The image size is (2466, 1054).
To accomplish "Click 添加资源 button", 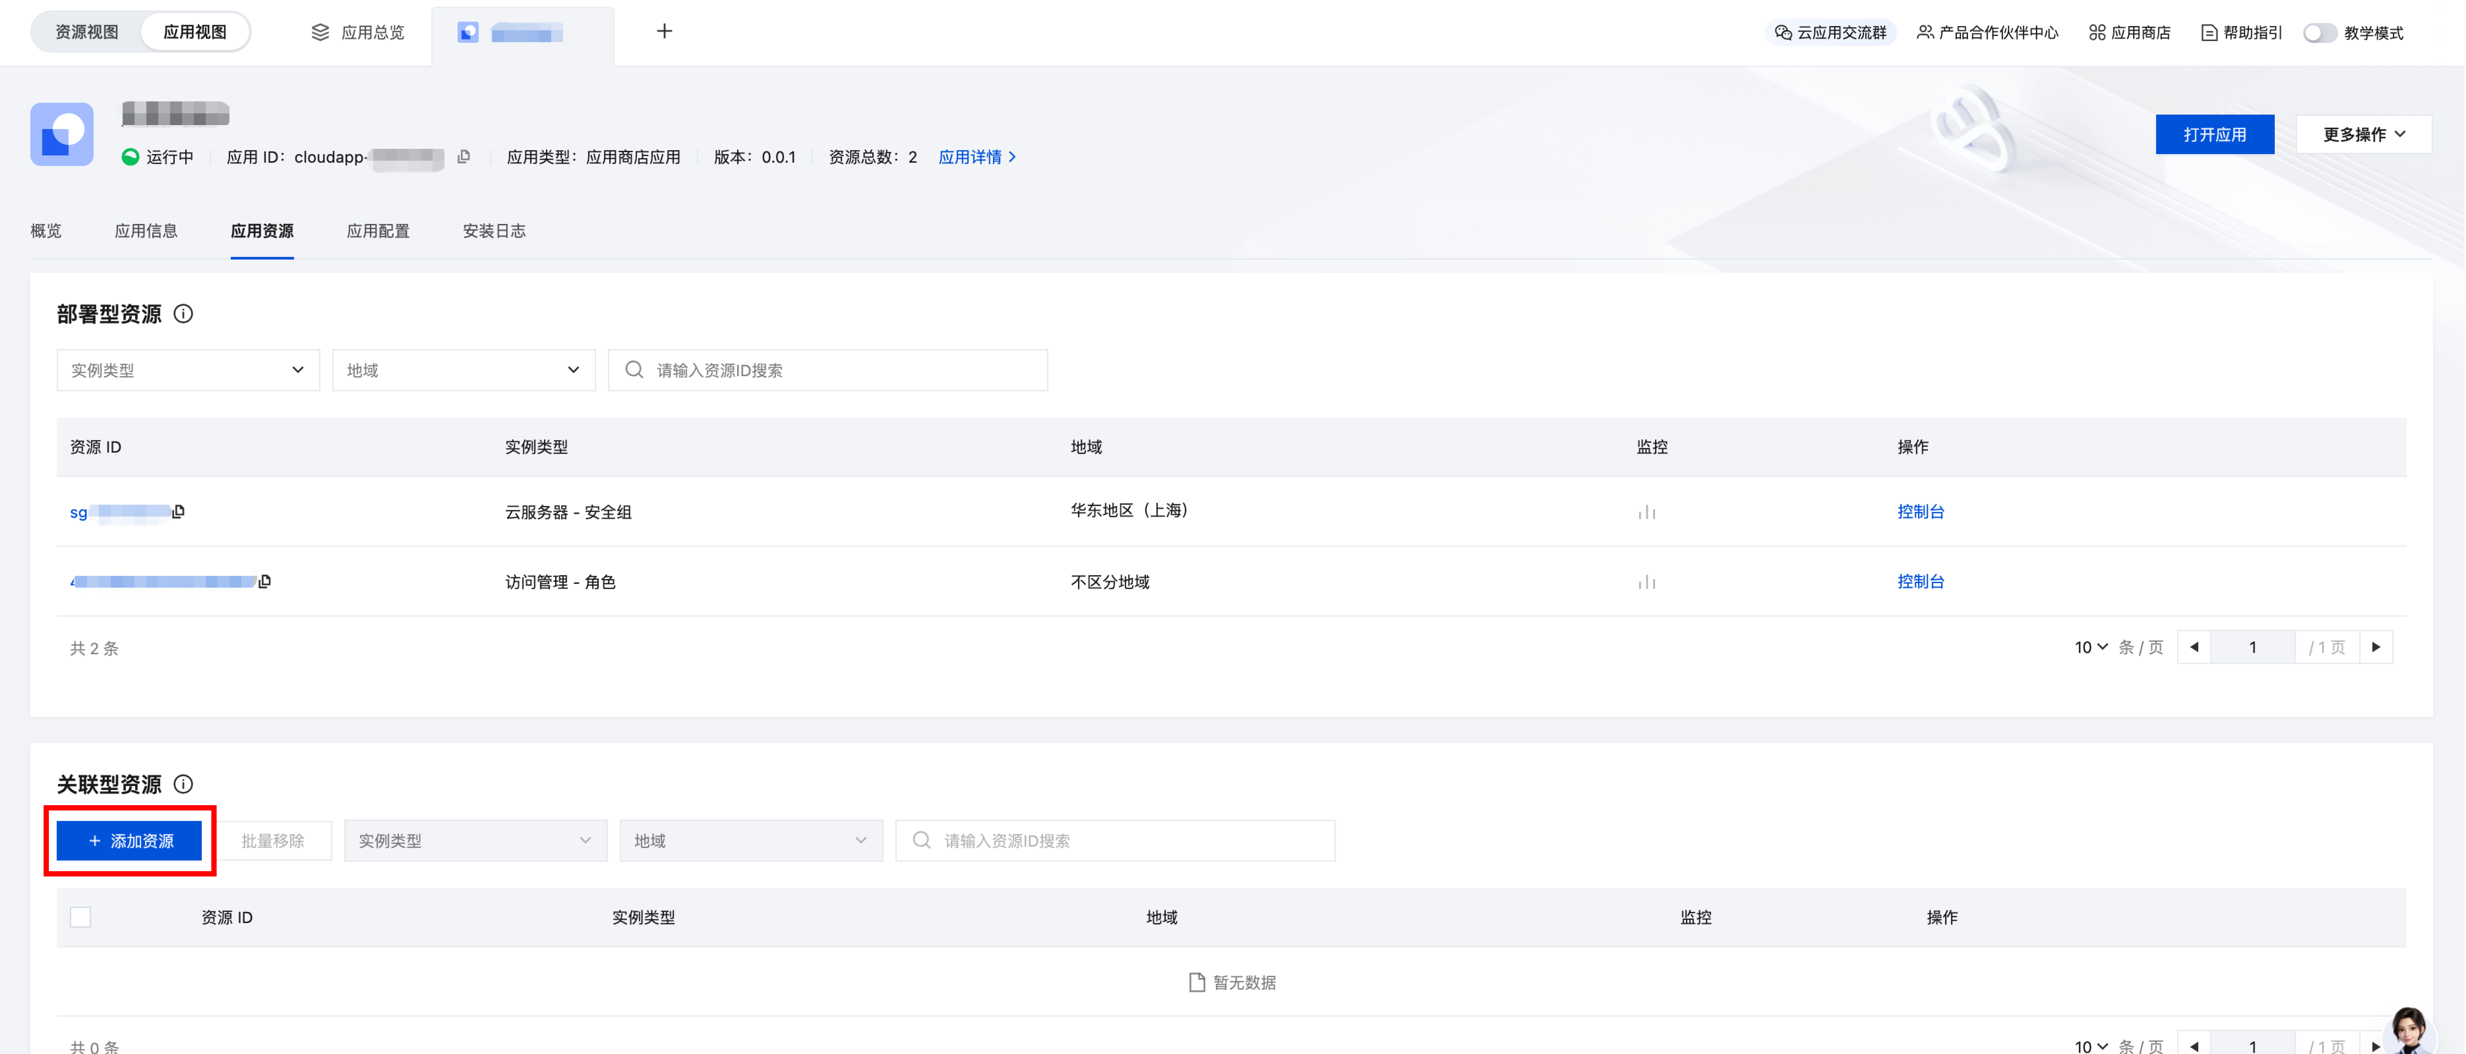I will [x=129, y=841].
